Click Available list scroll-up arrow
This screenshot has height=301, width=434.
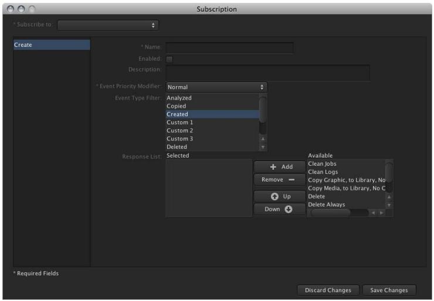click(389, 197)
